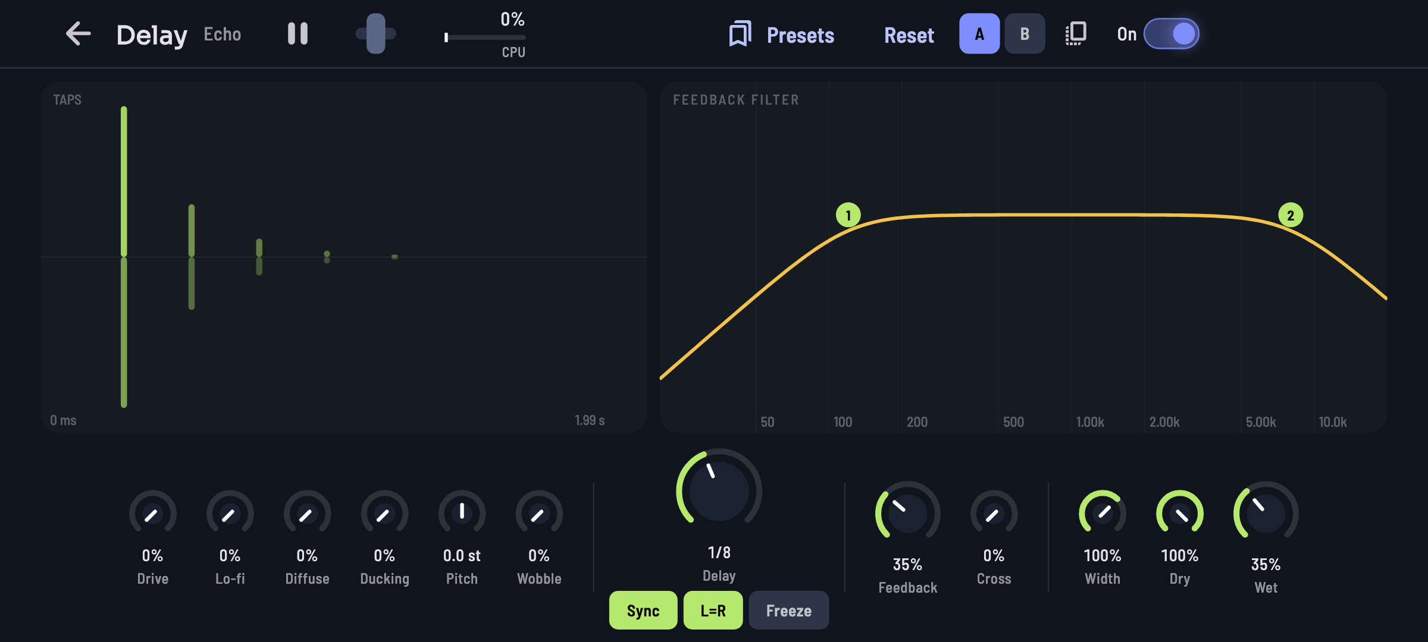This screenshot has width=1428, height=642.
Task: Turn the plugin On/Off switch
Action: (1171, 34)
